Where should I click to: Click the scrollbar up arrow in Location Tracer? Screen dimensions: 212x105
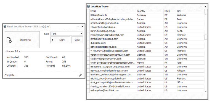pyautogui.click(x=206, y=15)
